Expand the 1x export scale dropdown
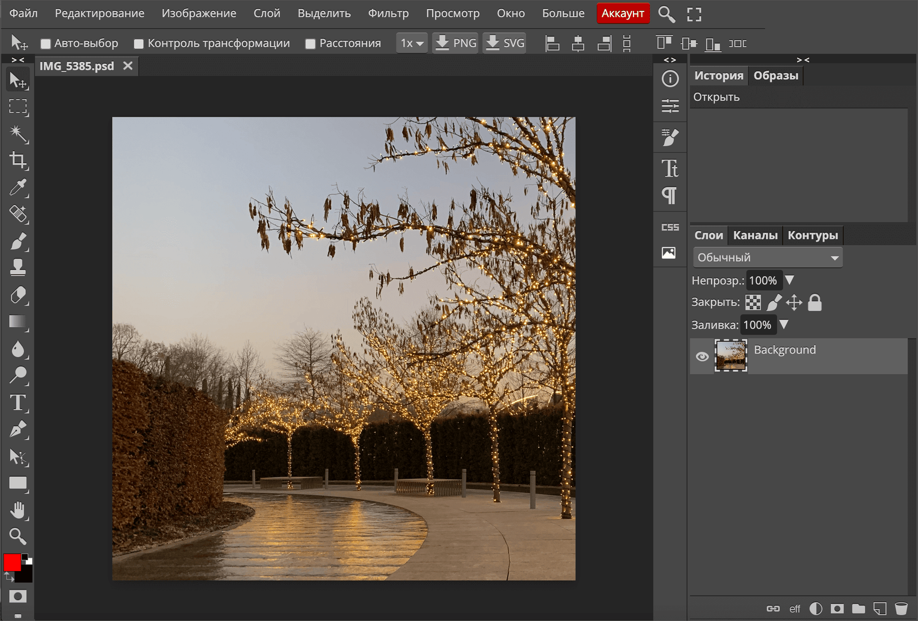 [x=411, y=44]
